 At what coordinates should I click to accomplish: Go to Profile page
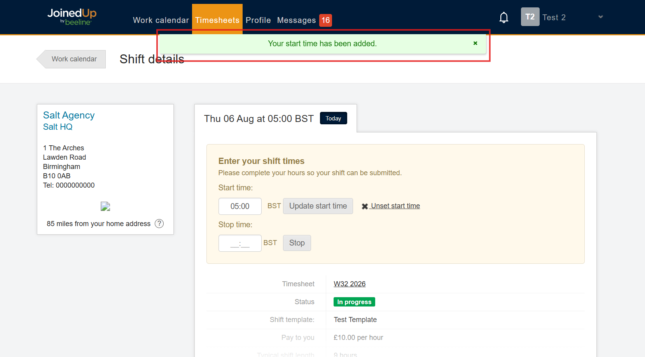coord(258,20)
